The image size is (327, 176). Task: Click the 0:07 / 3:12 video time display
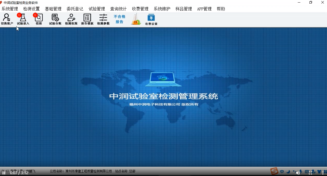coord(19,173)
